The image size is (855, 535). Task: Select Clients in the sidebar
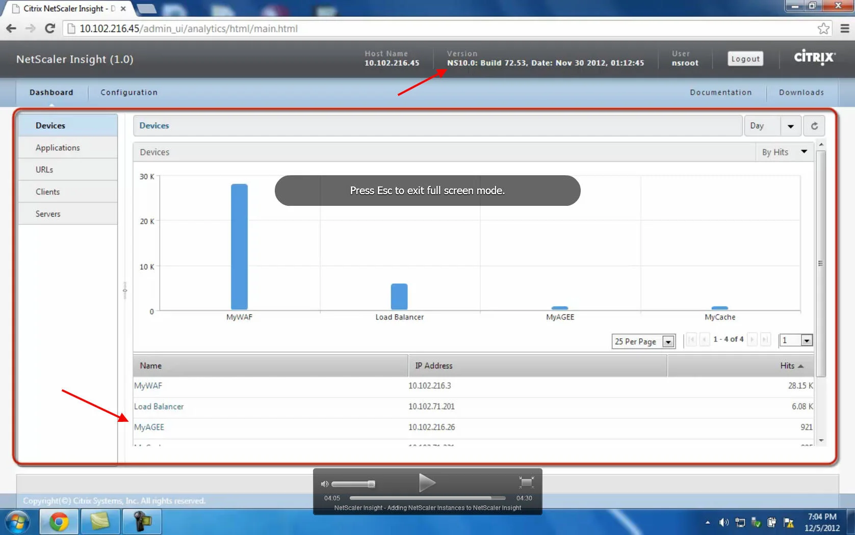(x=68, y=192)
